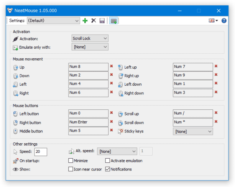Clear the Scroll down binding red X
235x187 pixels.
click(216, 122)
